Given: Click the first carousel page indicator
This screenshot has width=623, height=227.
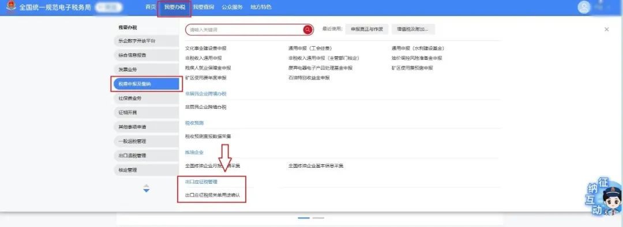Looking at the screenshot, I should click(303, 218).
